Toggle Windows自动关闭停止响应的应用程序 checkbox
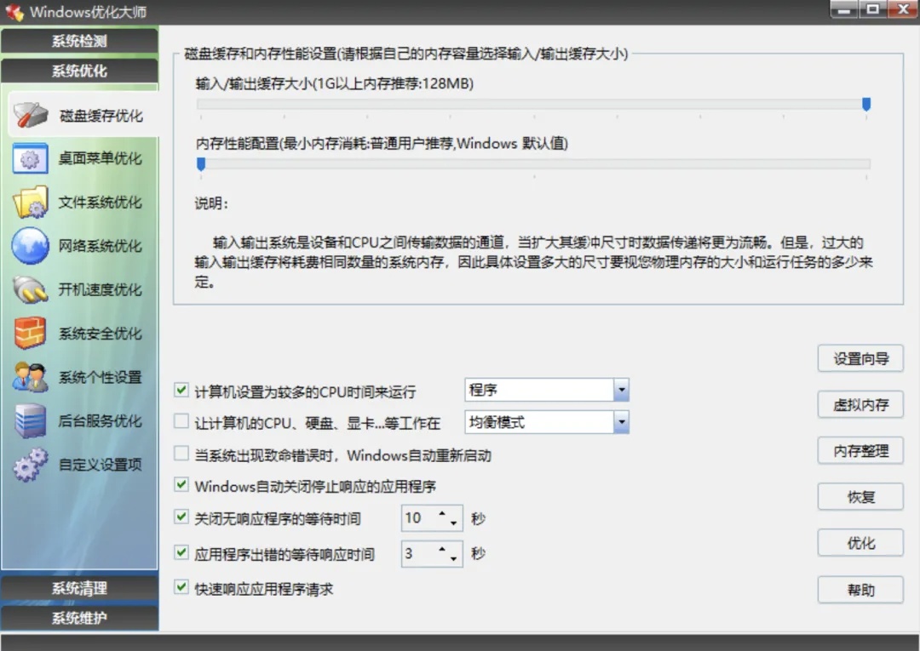The height and width of the screenshot is (651, 920). pos(181,485)
